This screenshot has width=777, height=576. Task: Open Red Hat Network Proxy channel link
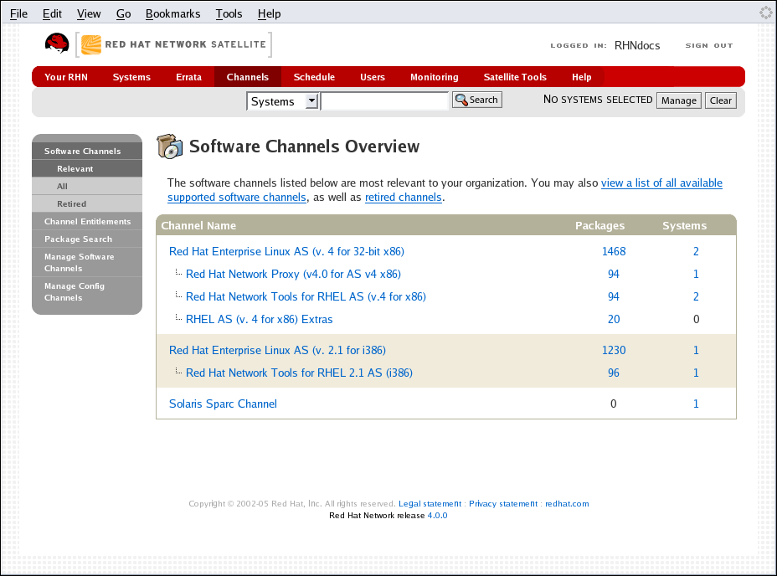coord(293,274)
